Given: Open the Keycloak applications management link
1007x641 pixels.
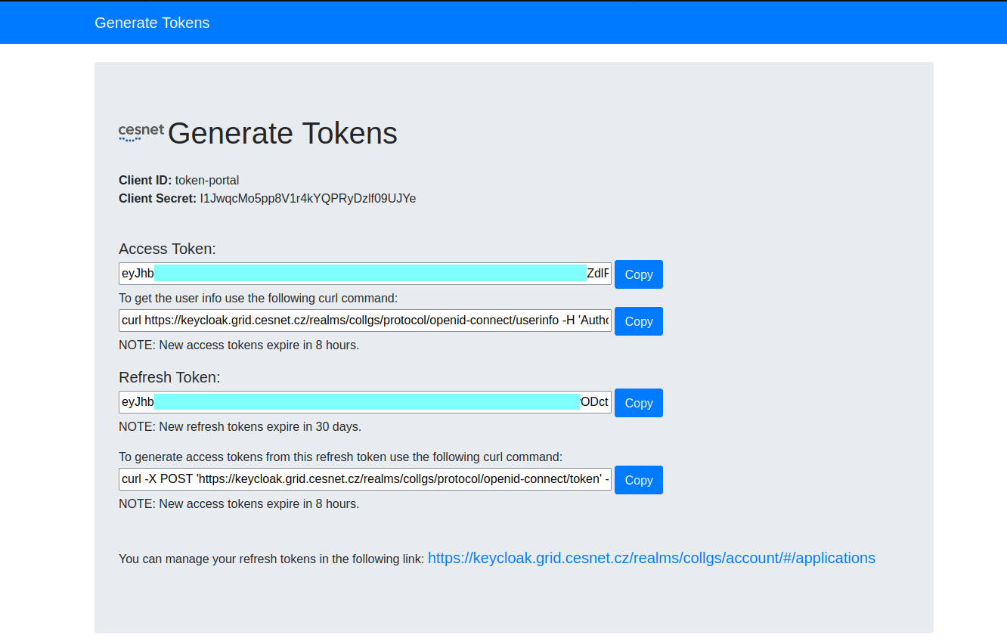Looking at the screenshot, I should tap(651, 558).
